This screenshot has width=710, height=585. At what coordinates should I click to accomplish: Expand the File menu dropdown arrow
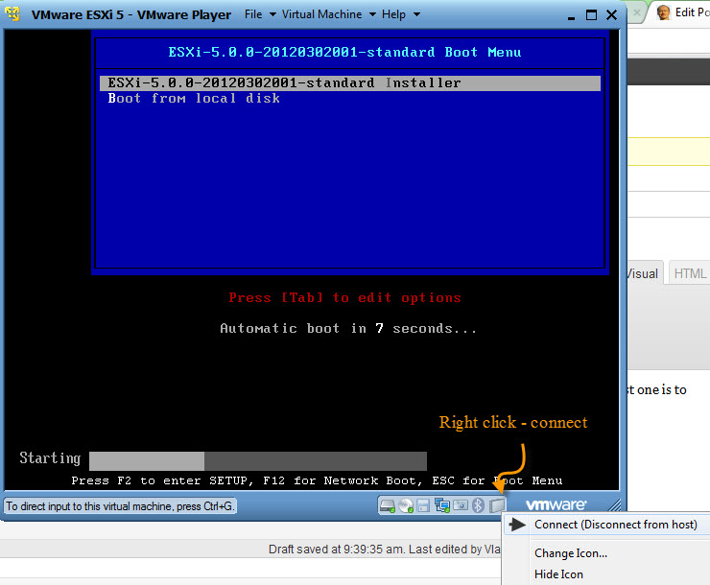coord(272,14)
